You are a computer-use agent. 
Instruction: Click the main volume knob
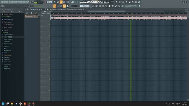coord(31,2)
